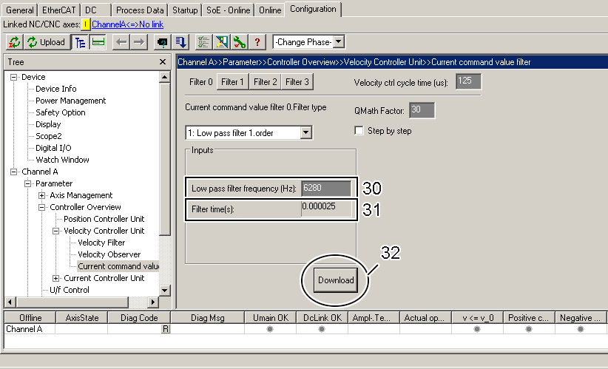Collapse the Parameter tree node
The width and height of the screenshot is (608, 369).
tap(27, 183)
